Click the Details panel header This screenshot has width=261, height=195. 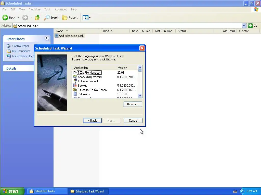(x=18, y=69)
